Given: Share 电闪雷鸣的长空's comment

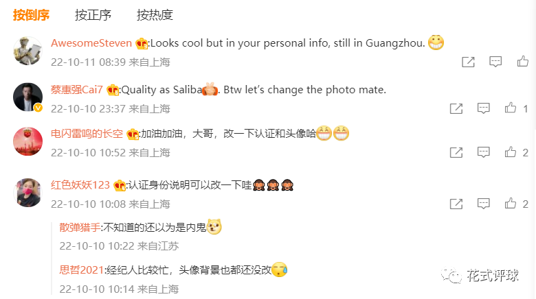Looking at the screenshot, I should [x=456, y=152].
